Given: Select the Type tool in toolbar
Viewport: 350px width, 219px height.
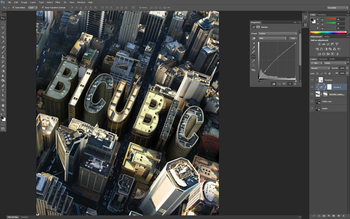Looking at the screenshot, I should (3, 91).
